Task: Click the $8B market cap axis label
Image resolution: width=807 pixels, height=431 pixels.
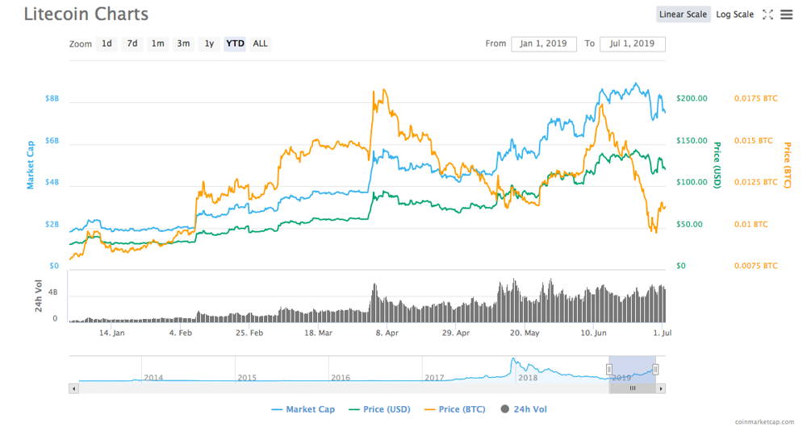Action: pos(52,98)
